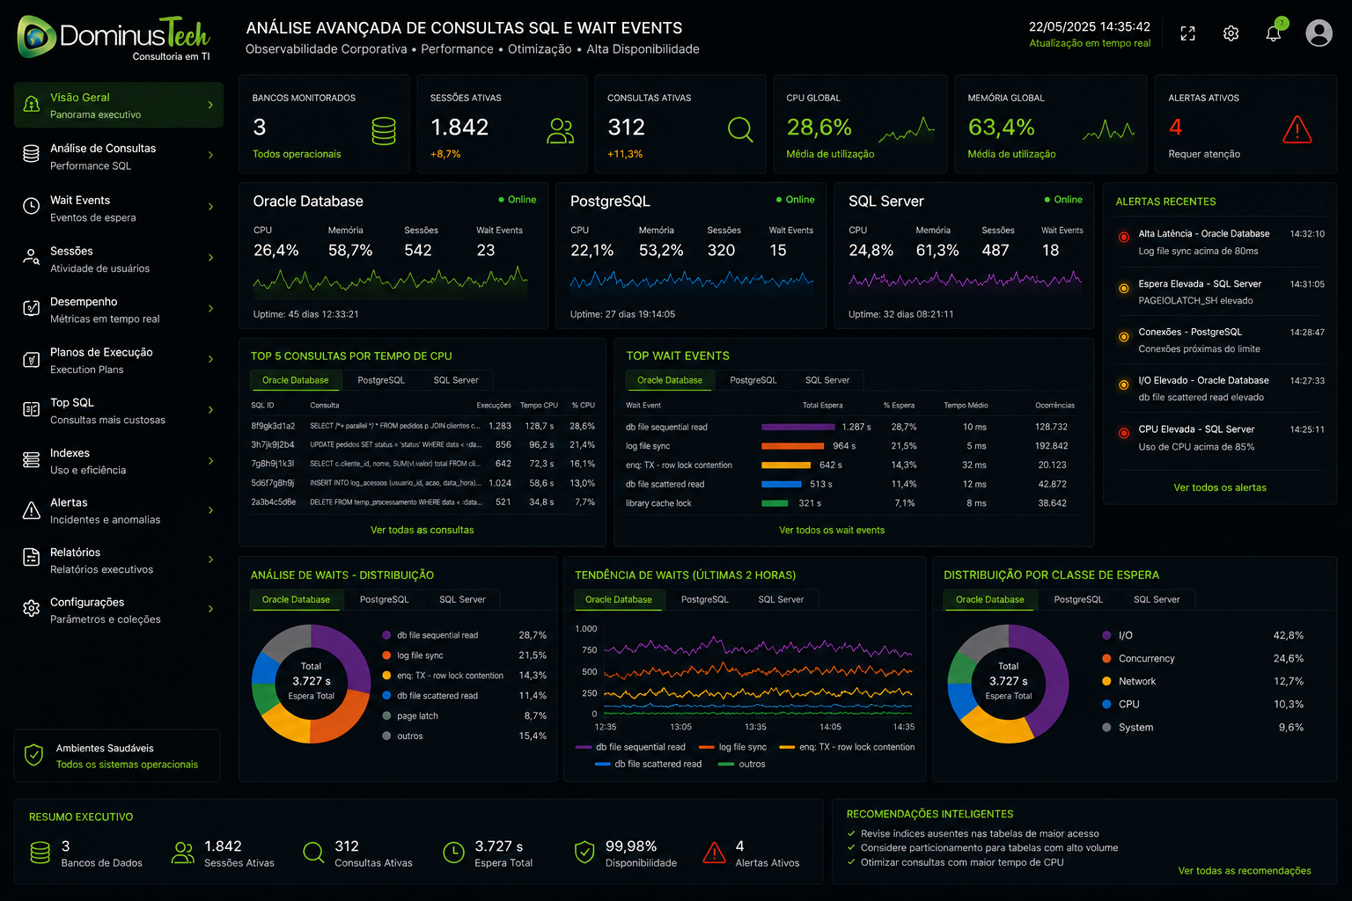1352x901 pixels.
Task: Click the orange log file sync bar
Action: (793, 446)
